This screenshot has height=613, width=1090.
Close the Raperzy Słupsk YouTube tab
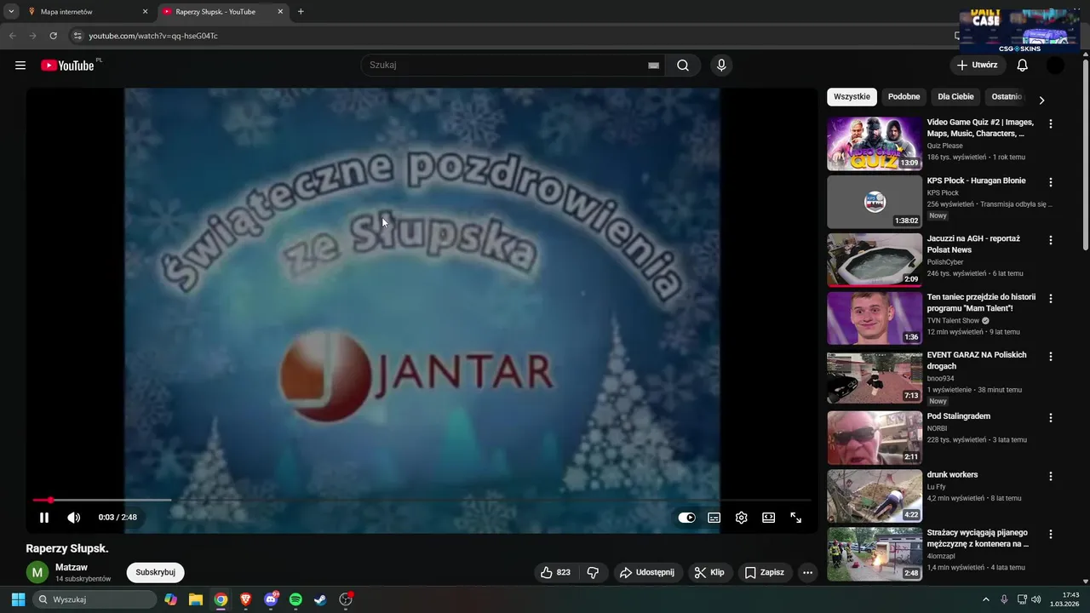pyautogui.click(x=280, y=12)
